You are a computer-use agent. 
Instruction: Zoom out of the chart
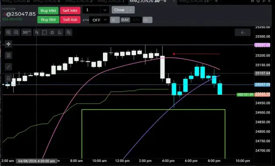pyautogui.click(x=16, y=32)
